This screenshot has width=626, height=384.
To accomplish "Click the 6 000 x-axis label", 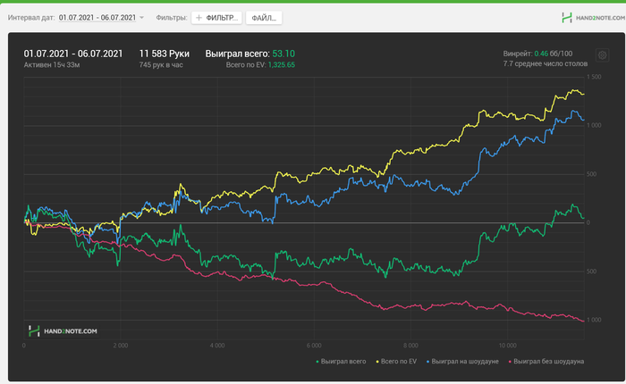I will [314, 346].
